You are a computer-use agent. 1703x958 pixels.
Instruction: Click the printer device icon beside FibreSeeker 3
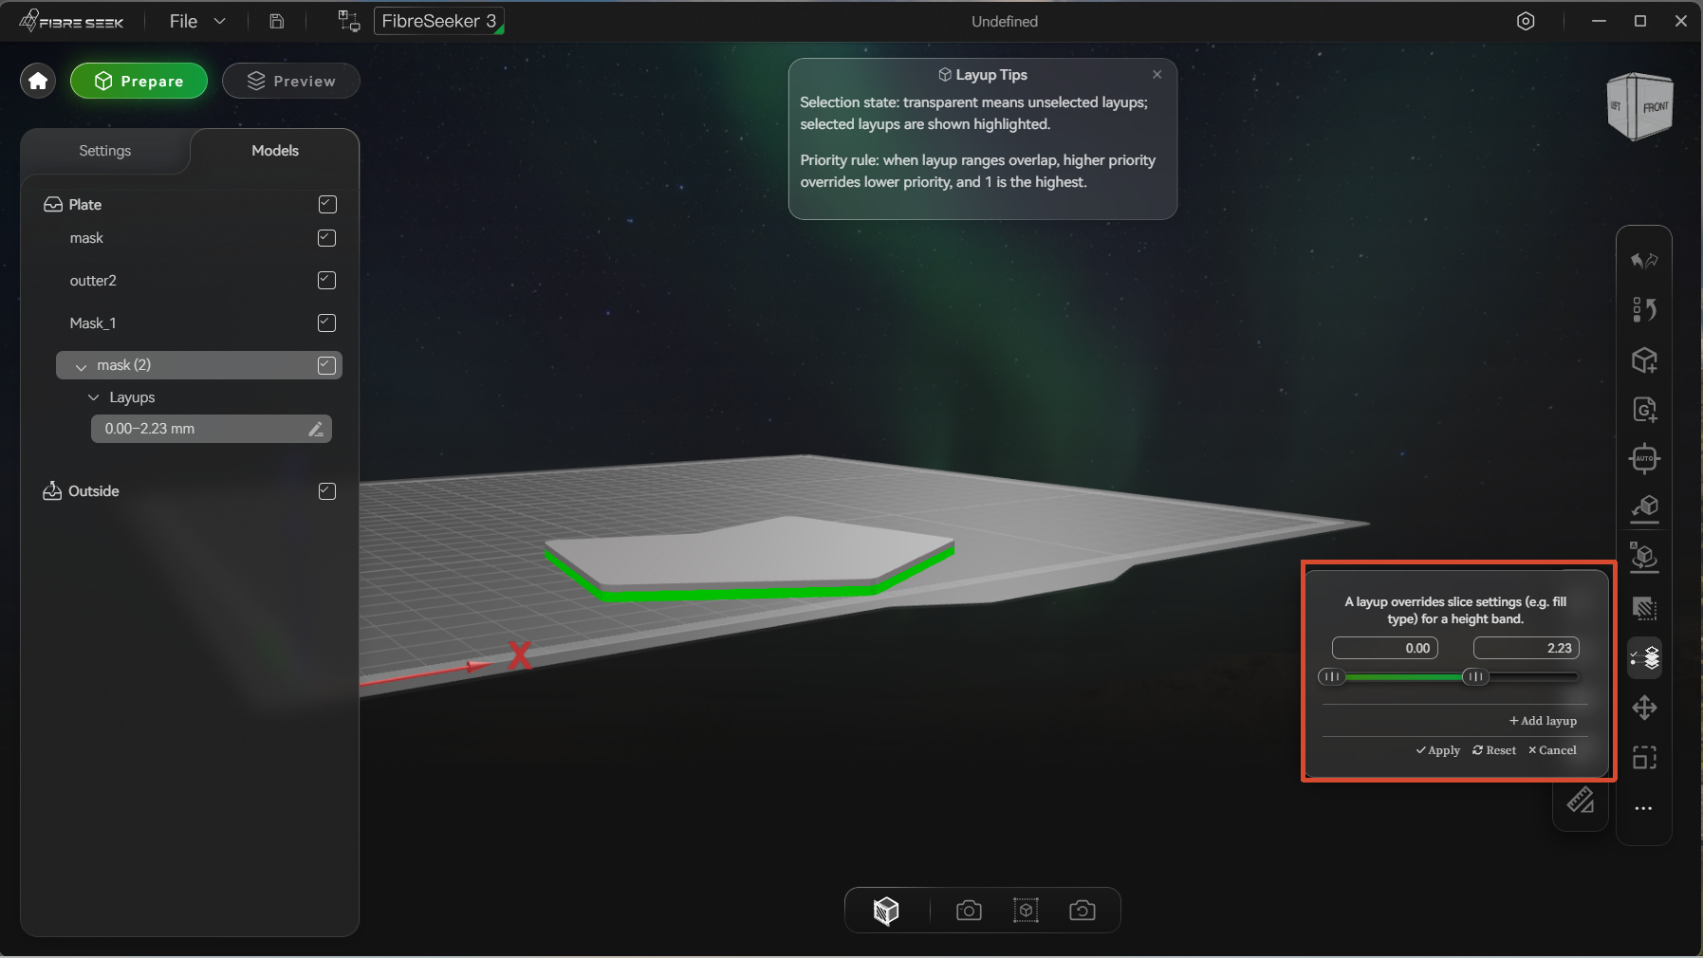tap(348, 21)
